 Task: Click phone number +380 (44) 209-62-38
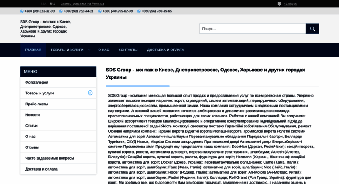pyautogui.click(x=118, y=11)
